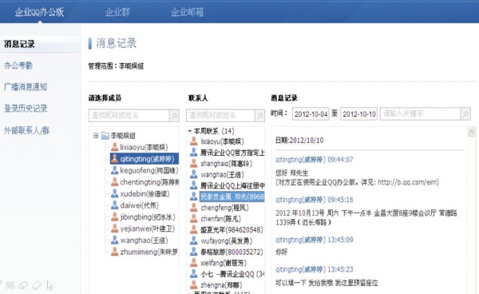Click shanghaiq contact avatar icon
This screenshot has height=294, width=479.
(194, 163)
